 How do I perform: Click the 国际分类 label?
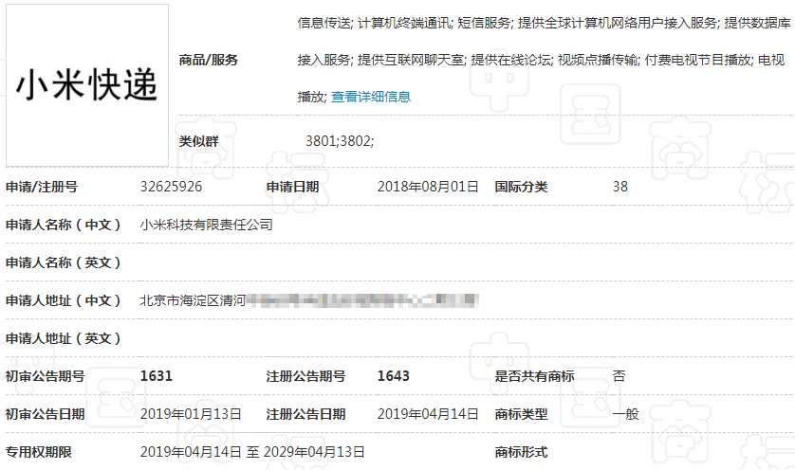(x=521, y=187)
